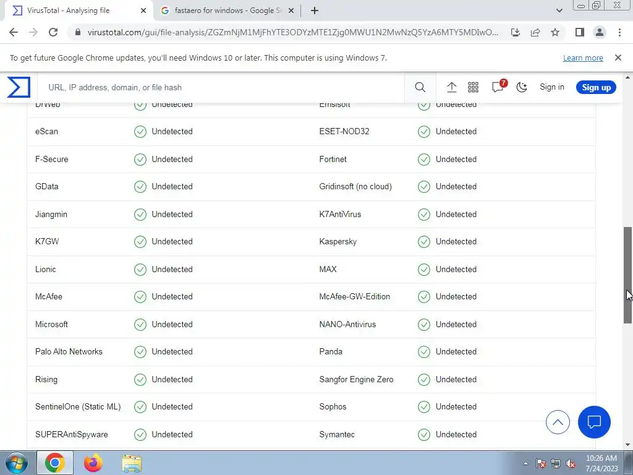Click the muted volume tray icon
Viewport: 633px width, 475px height.
pyautogui.click(x=571, y=463)
